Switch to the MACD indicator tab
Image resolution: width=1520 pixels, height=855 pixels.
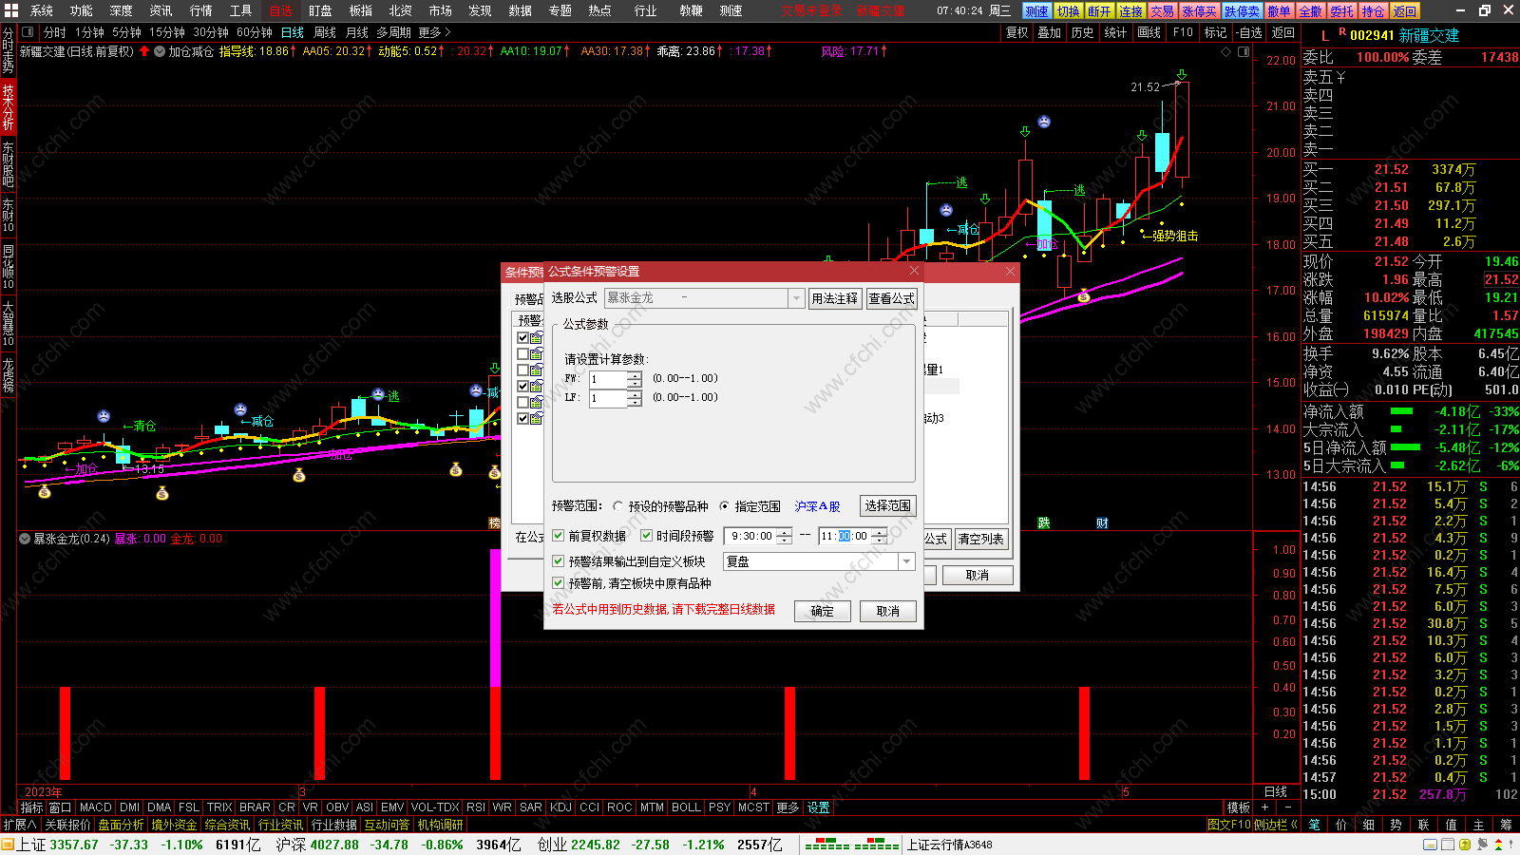point(96,807)
